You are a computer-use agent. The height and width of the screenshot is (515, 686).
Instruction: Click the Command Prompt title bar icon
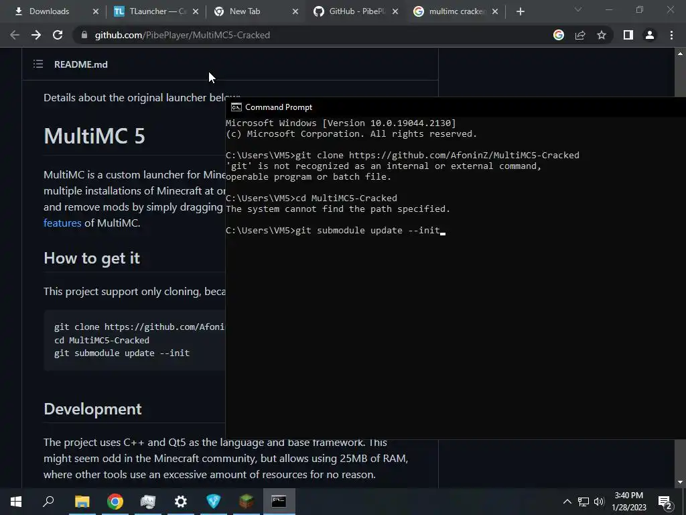point(236,107)
